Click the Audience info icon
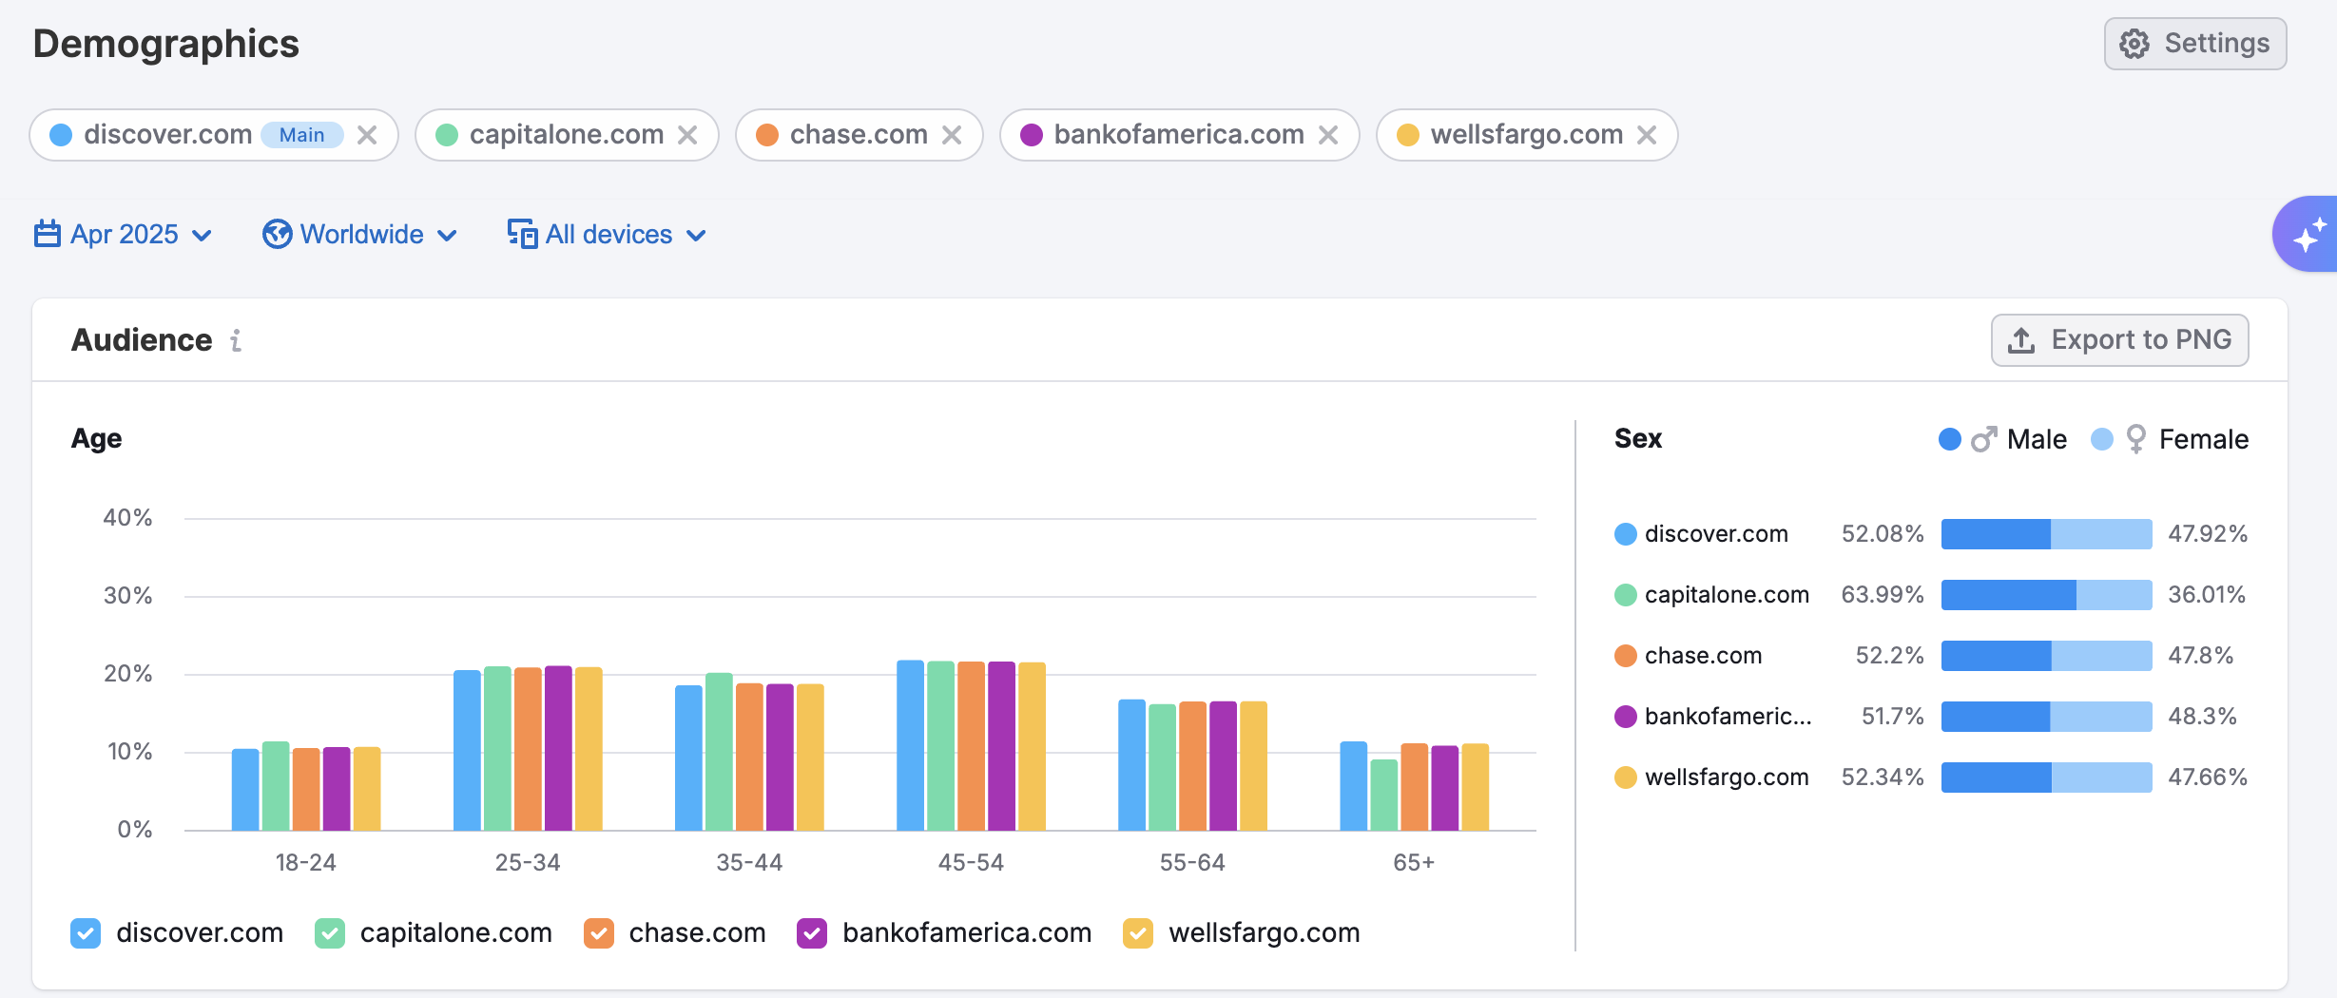Screen dimensions: 2337x998 pos(236,340)
